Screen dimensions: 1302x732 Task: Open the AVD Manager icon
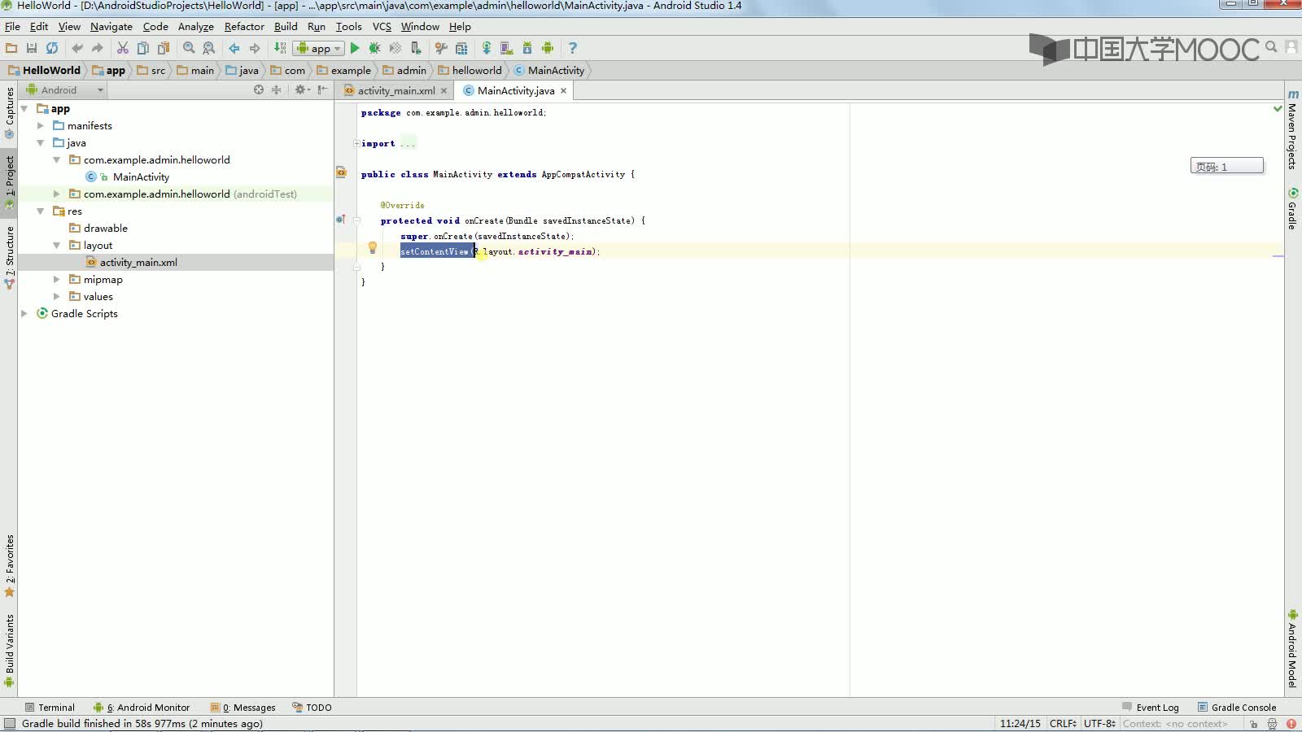pos(507,48)
